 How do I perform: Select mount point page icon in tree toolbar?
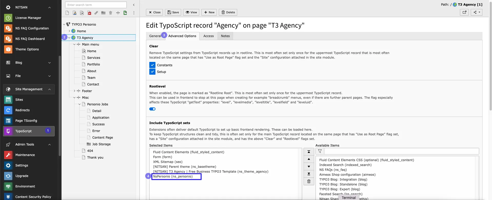click(89, 13)
